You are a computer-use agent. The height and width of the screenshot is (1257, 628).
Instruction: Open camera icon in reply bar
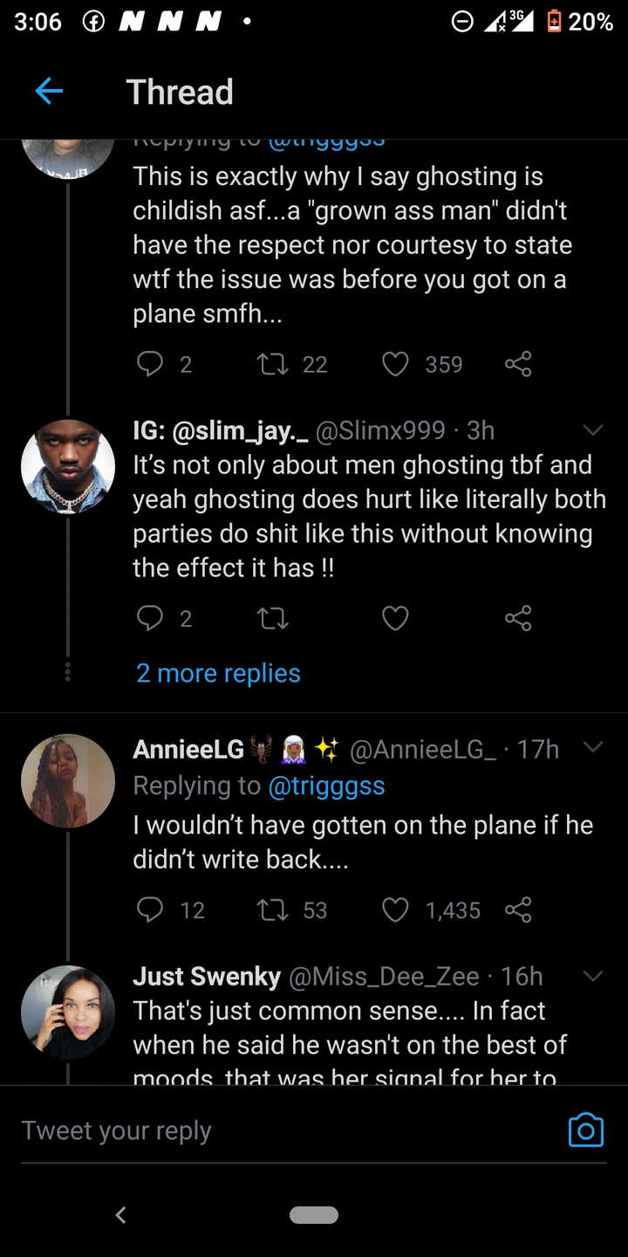[585, 1130]
